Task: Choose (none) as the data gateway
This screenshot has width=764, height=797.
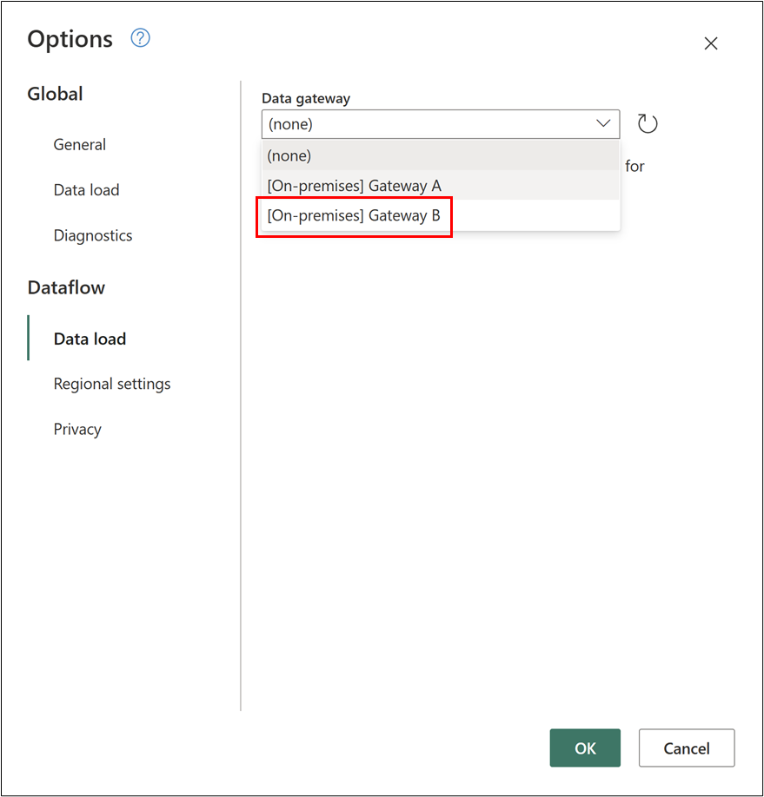Action: [289, 155]
